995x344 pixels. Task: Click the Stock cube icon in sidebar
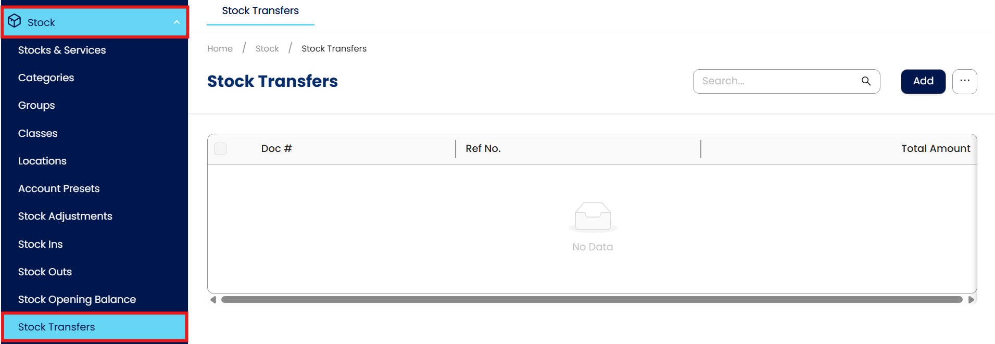[15, 21]
